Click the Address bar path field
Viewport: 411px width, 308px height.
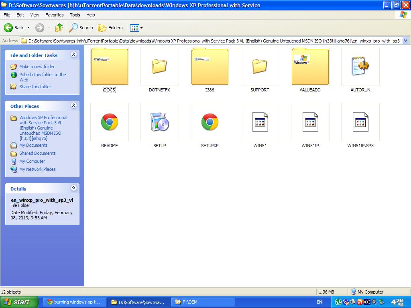(211, 41)
